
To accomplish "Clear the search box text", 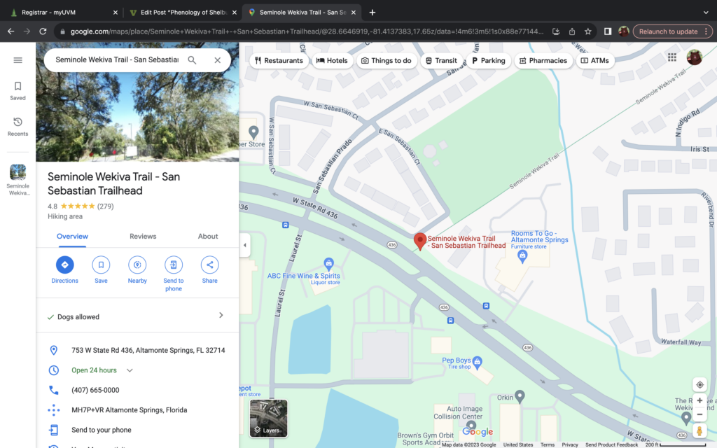I will pyautogui.click(x=217, y=60).
